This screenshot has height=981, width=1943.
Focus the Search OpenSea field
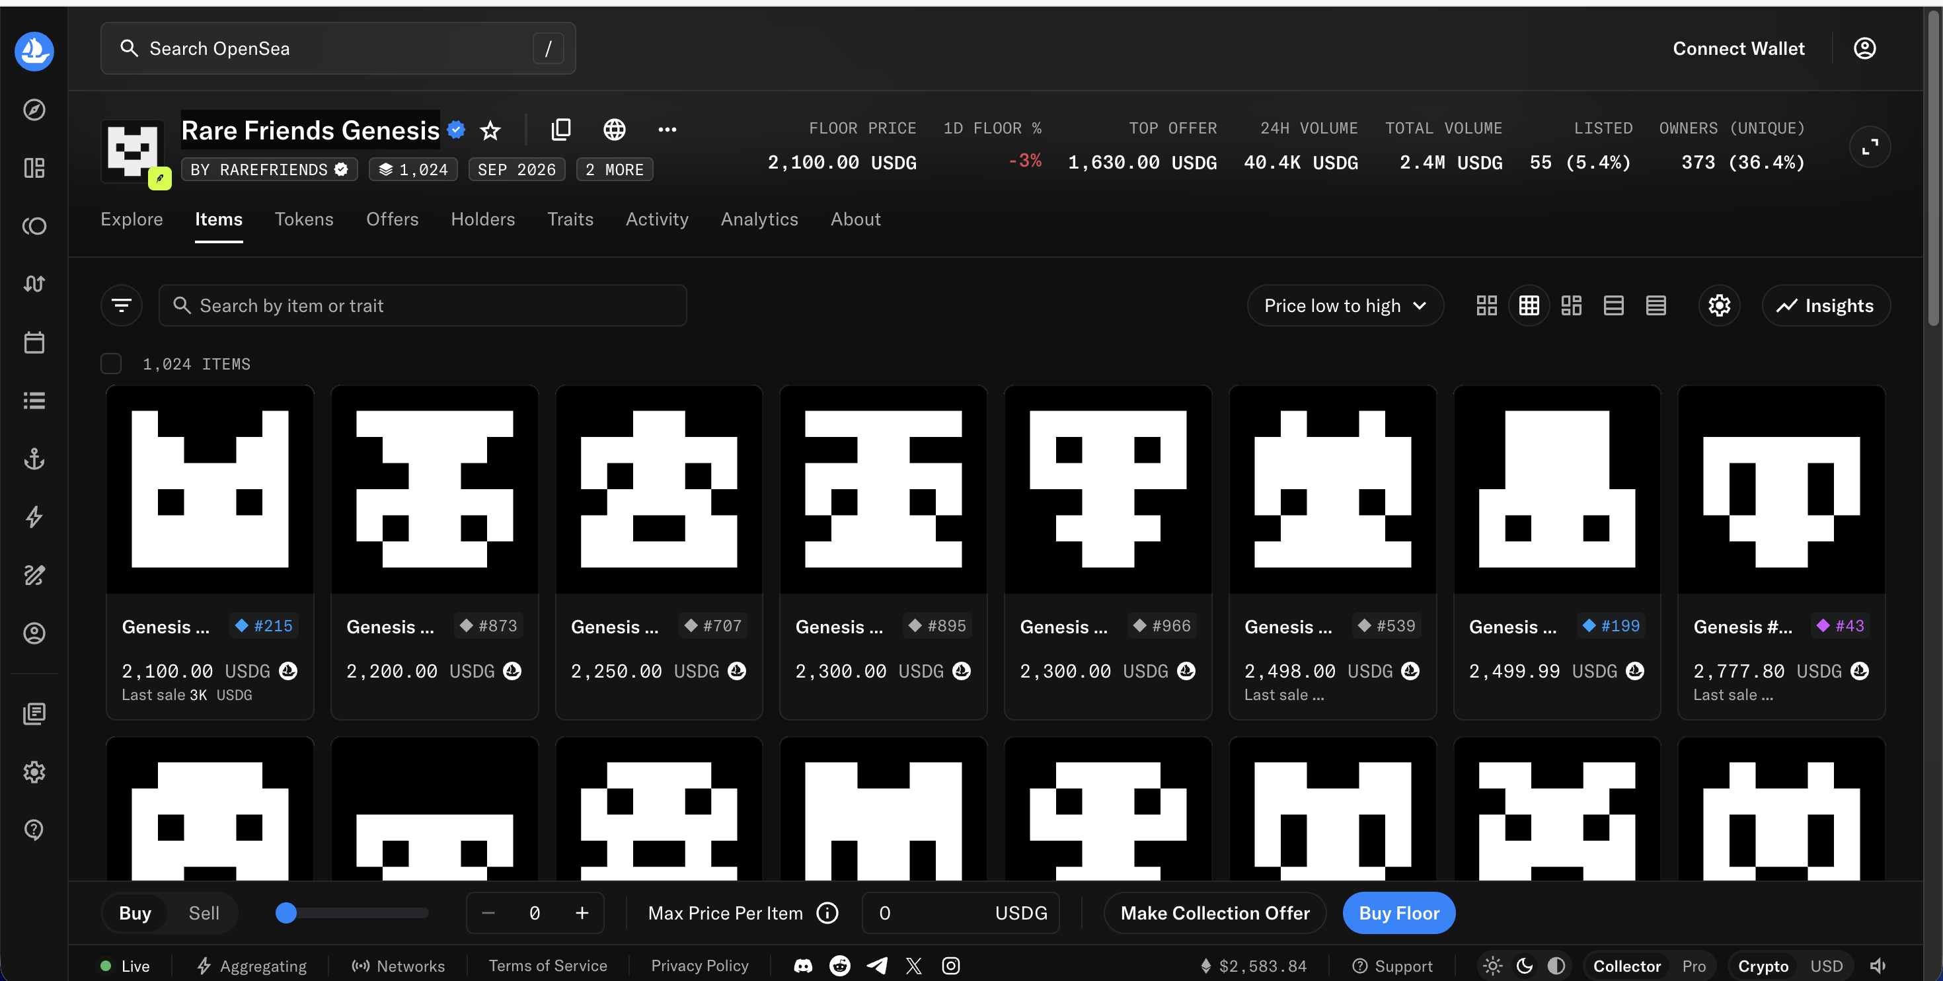(x=338, y=48)
